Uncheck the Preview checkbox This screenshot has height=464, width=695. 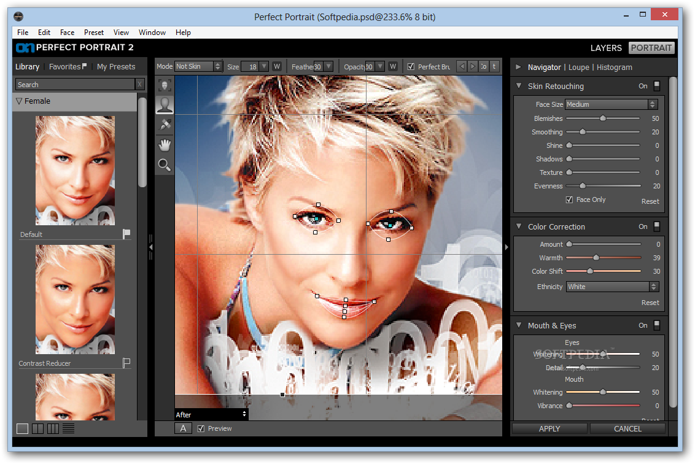click(201, 428)
